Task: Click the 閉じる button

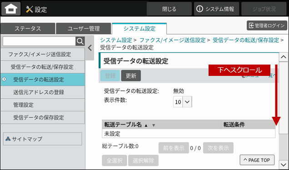Action: tap(169, 9)
